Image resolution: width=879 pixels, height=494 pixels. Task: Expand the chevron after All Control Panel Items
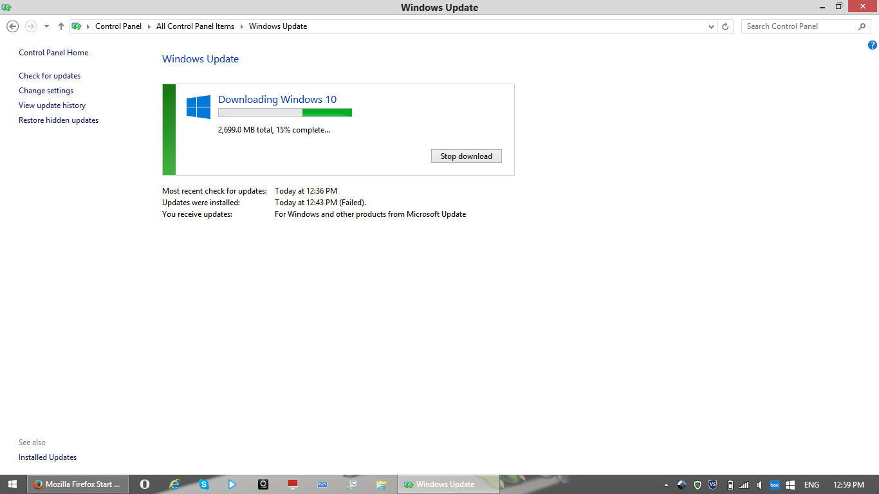tap(242, 26)
